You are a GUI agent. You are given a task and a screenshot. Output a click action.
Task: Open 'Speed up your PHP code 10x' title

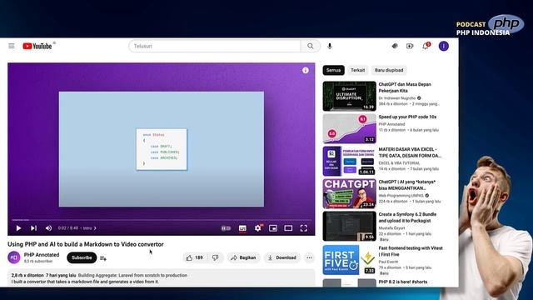407,117
